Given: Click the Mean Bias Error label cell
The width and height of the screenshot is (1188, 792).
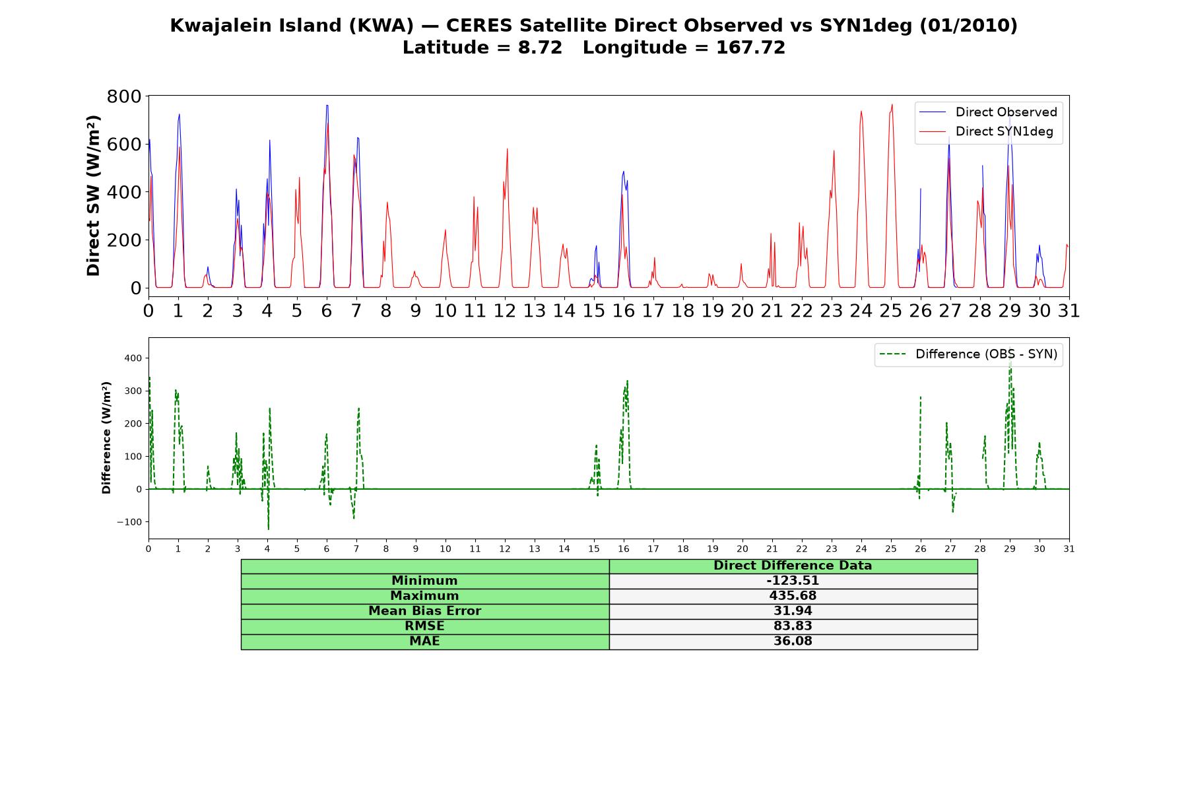Looking at the screenshot, I should [425, 611].
